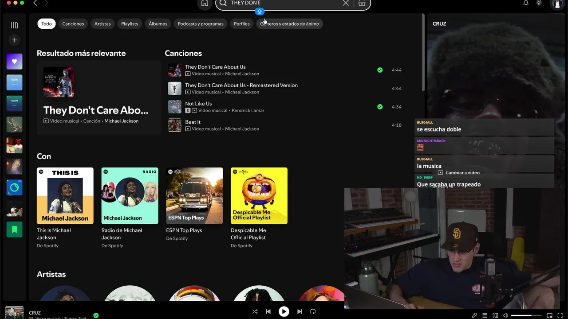The height and width of the screenshot is (319, 568).
Task: Open the profile avatar menu
Action: (557, 4)
